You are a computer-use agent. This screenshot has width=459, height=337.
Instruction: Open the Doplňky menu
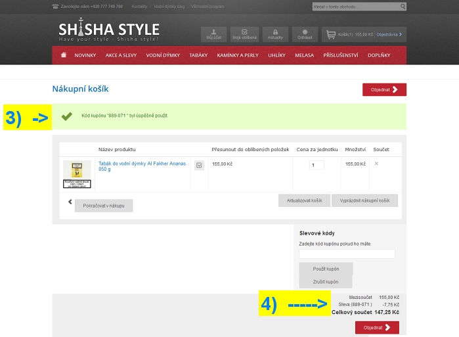tap(379, 55)
